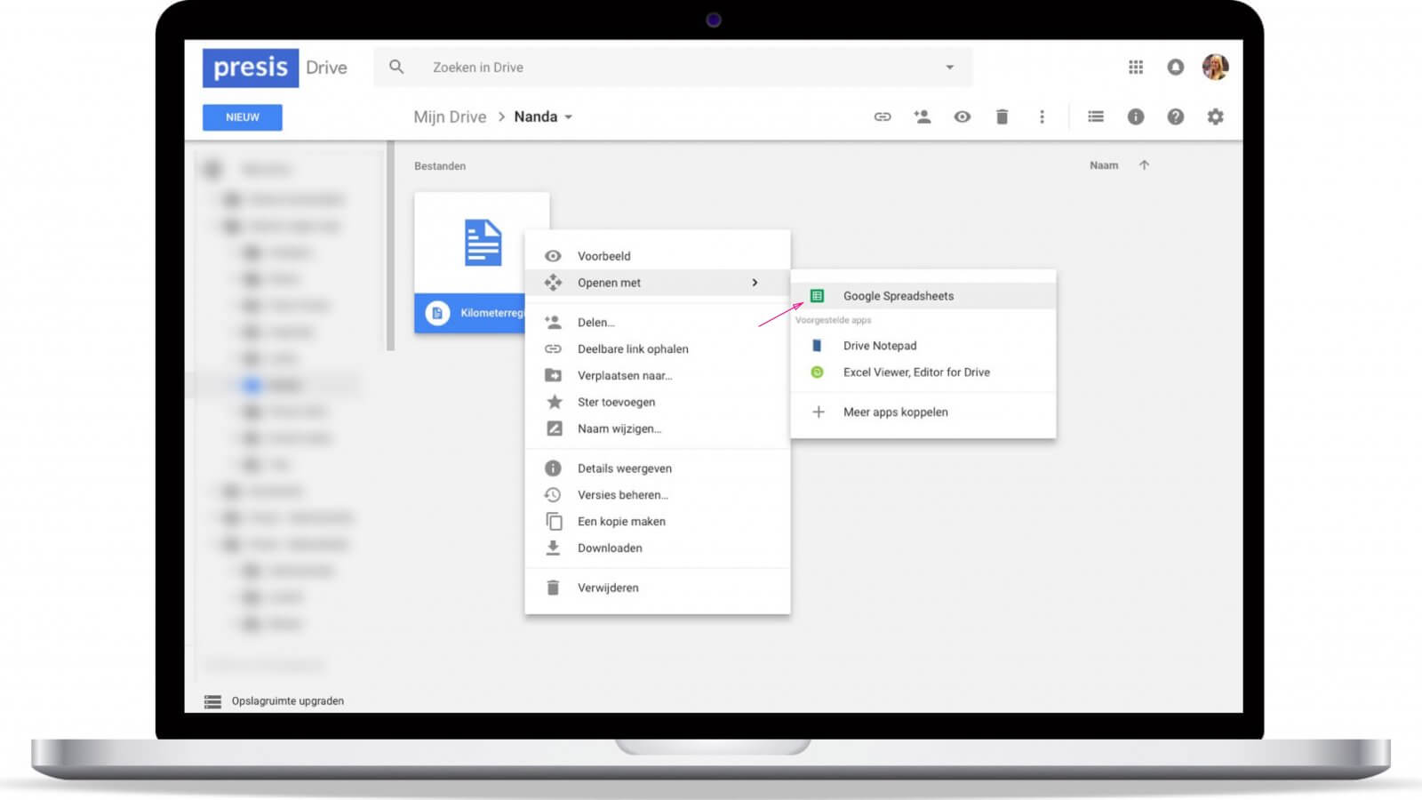
Task: Open search options dropdown arrow
Action: tap(949, 68)
